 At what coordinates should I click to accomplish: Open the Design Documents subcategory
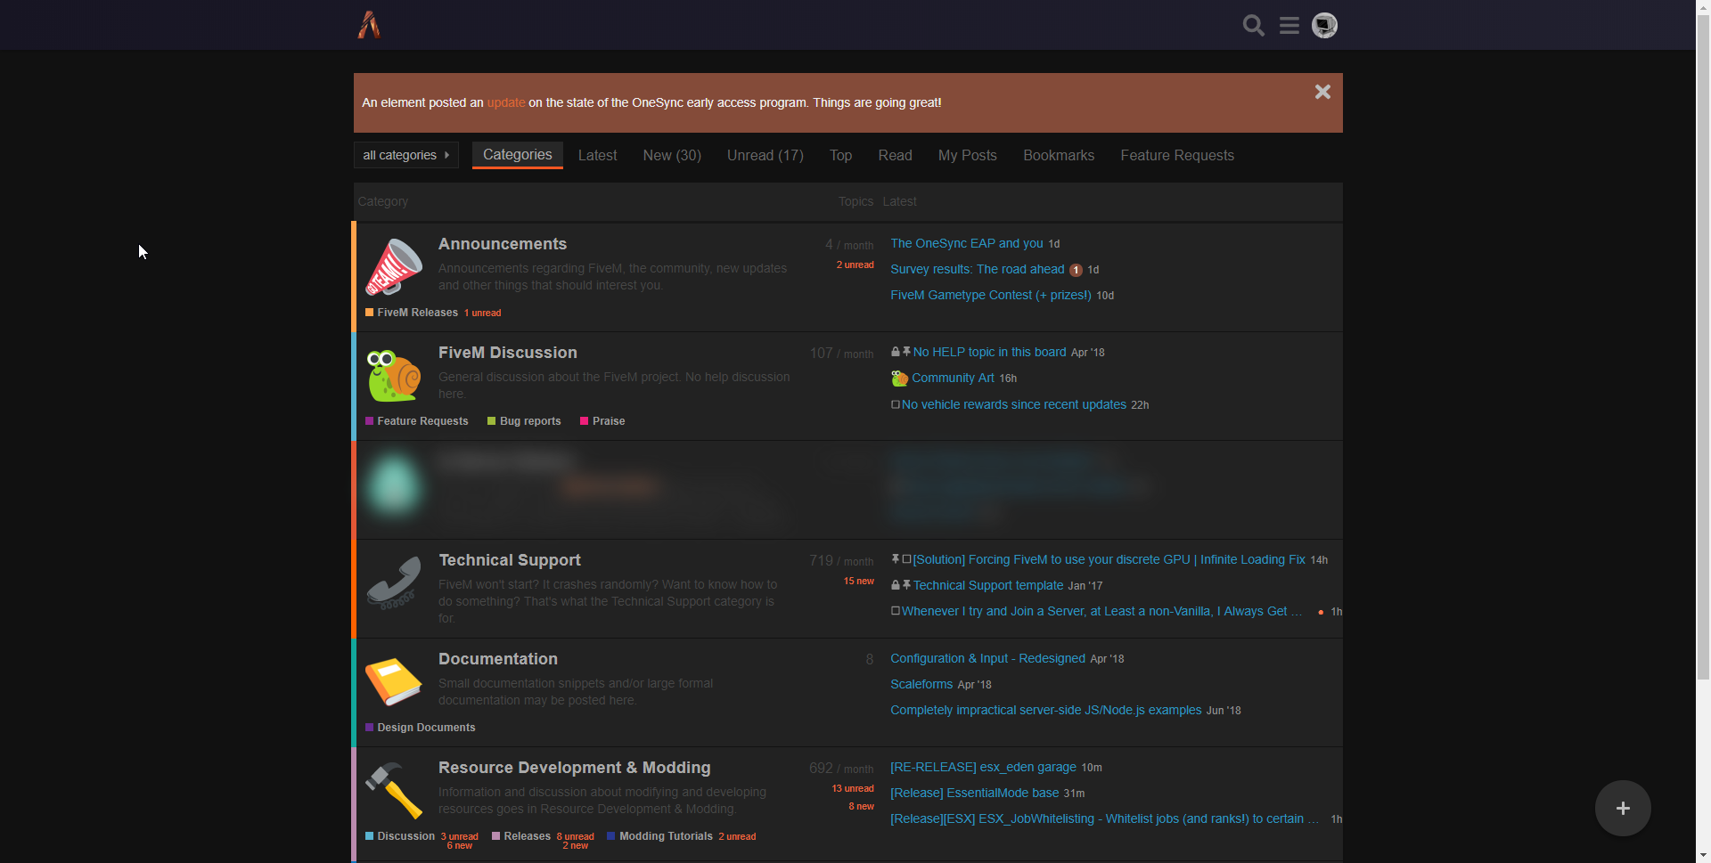coord(426,728)
